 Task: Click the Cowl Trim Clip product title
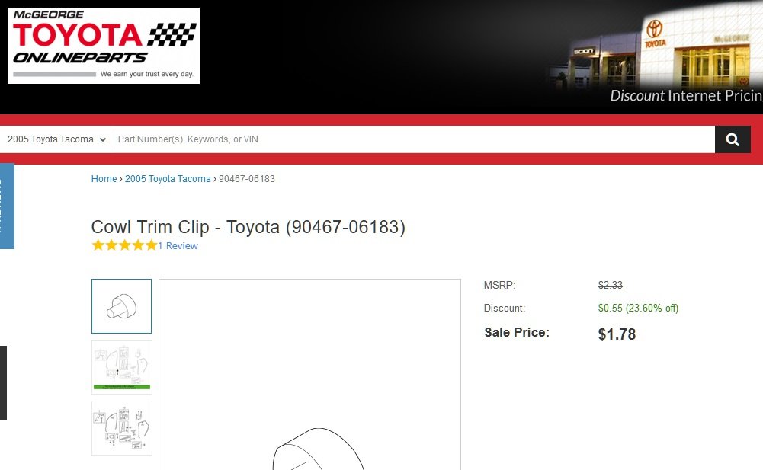click(248, 227)
